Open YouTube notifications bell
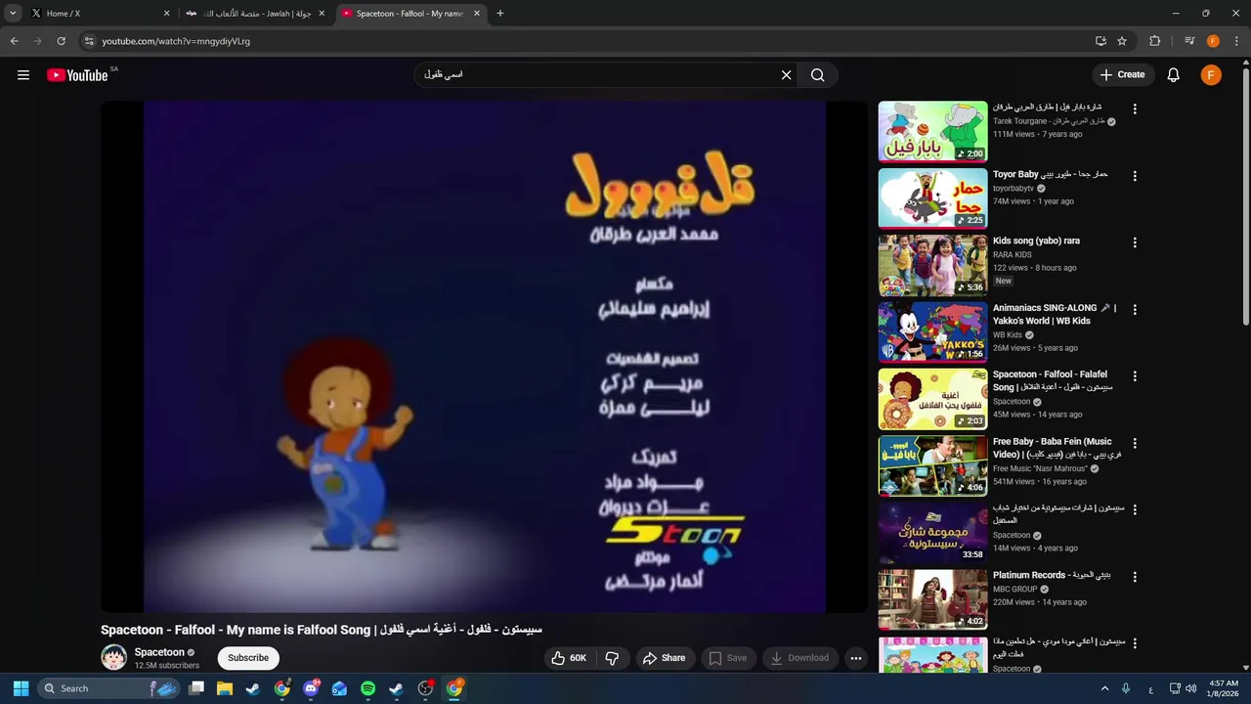The height and width of the screenshot is (704, 1251). 1174,75
